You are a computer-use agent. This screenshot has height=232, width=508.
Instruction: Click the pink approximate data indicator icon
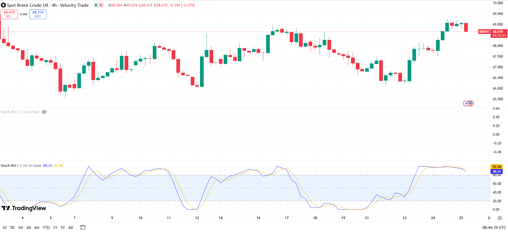pyautogui.click(x=101, y=5)
